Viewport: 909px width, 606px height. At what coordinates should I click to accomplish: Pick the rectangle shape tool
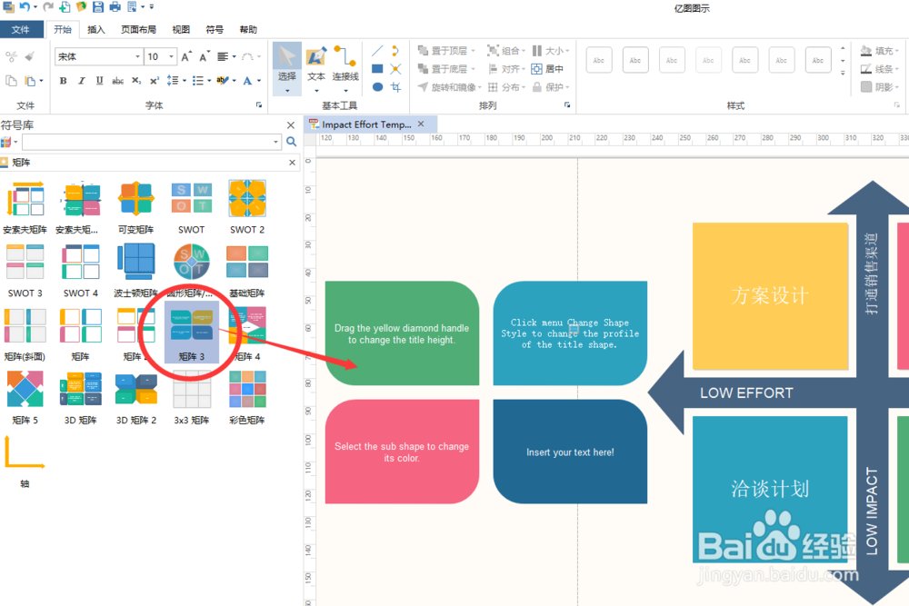377,69
